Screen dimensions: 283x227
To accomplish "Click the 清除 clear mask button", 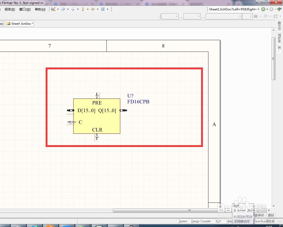I will 271,215.
